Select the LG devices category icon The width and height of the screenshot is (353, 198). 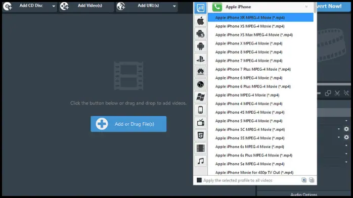click(200, 84)
